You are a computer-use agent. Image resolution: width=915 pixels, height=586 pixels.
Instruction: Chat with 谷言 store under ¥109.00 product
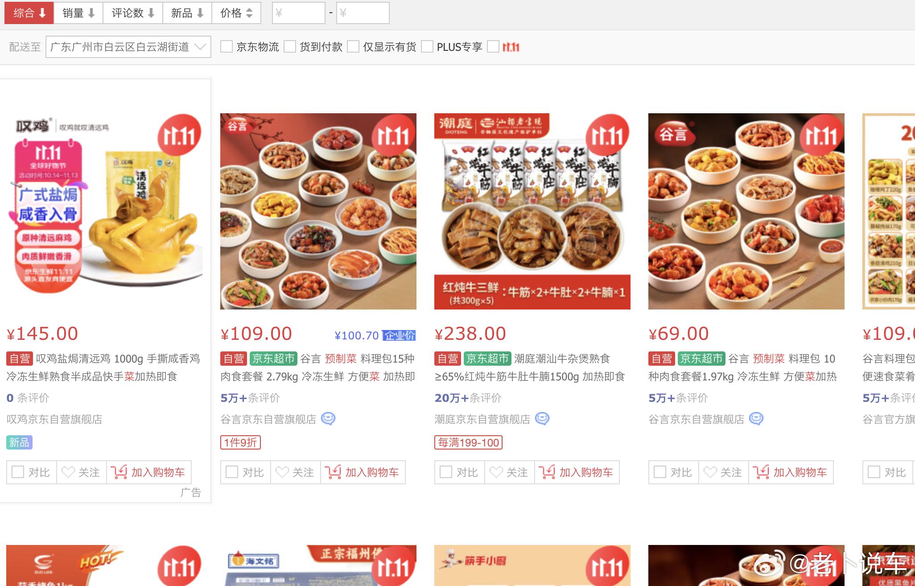(x=328, y=419)
